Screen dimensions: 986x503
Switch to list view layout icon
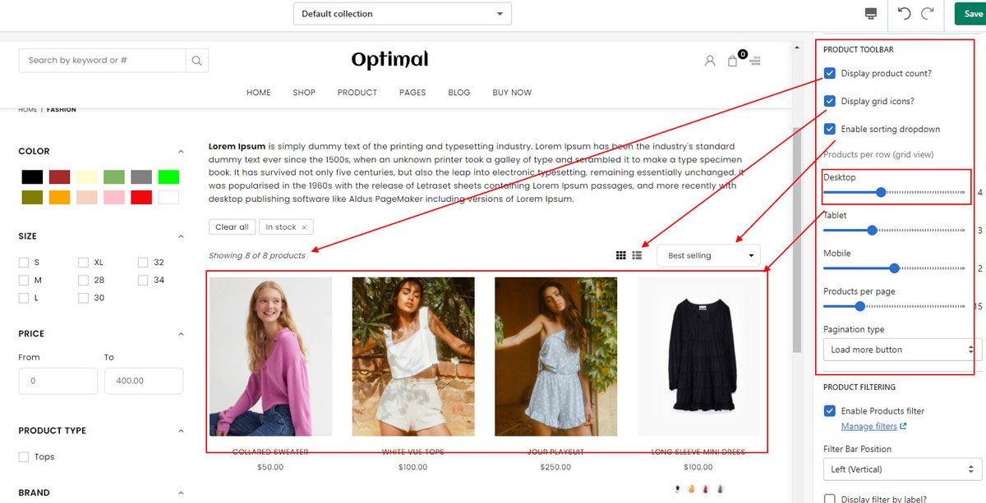637,255
